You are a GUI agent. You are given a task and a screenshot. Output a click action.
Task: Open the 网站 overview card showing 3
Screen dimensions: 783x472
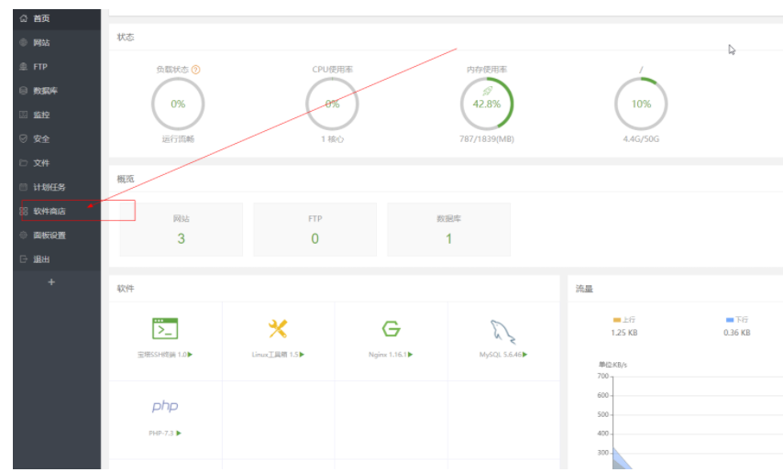[182, 230]
